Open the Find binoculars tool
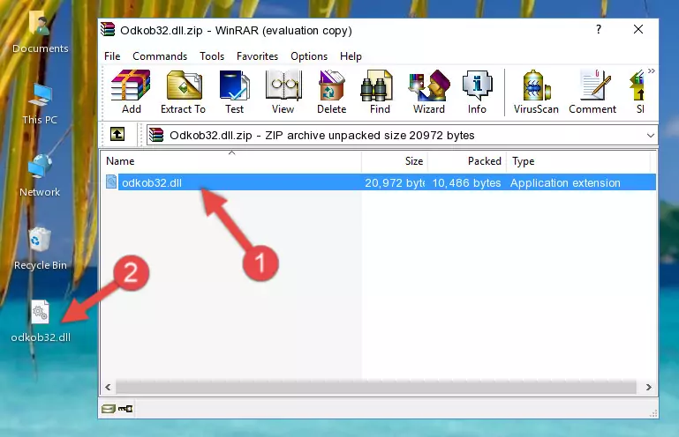 380,92
